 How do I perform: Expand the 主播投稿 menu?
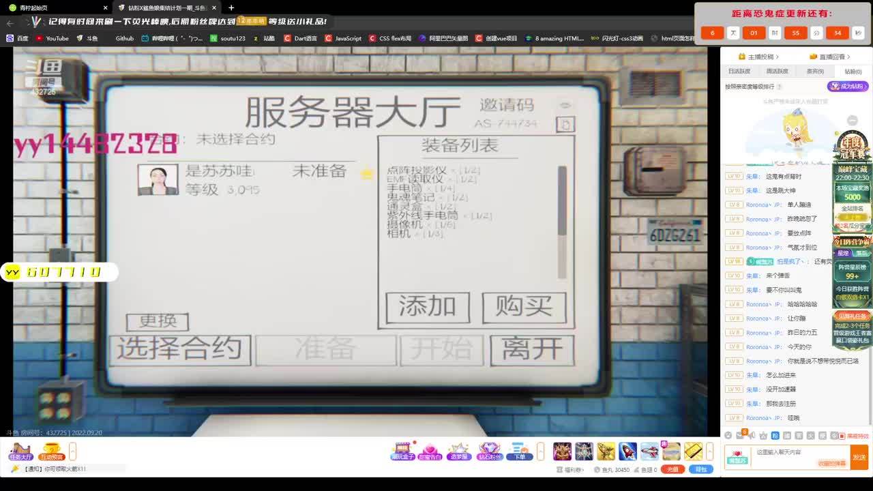(x=758, y=57)
